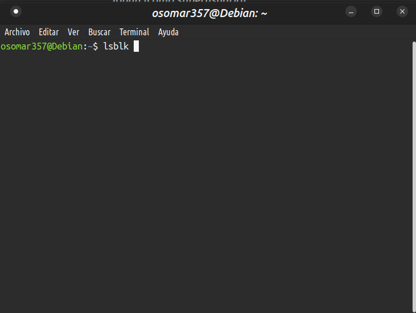
Task: Maximize the terminal window
Action: pyautogui.click(x=377, y=11)
